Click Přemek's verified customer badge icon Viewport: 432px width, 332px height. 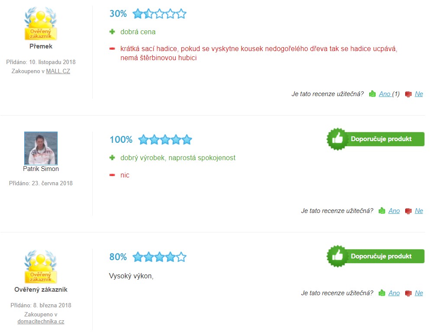[x=41, y=24]
